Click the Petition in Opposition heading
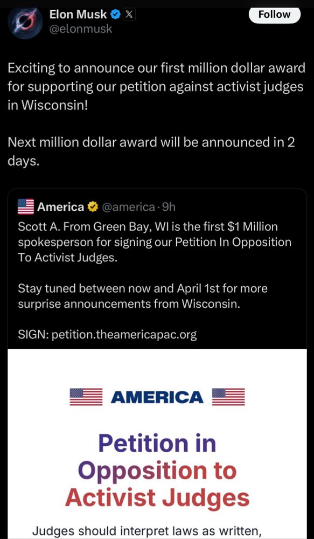 pyautogui.click(x=157, y=470)
